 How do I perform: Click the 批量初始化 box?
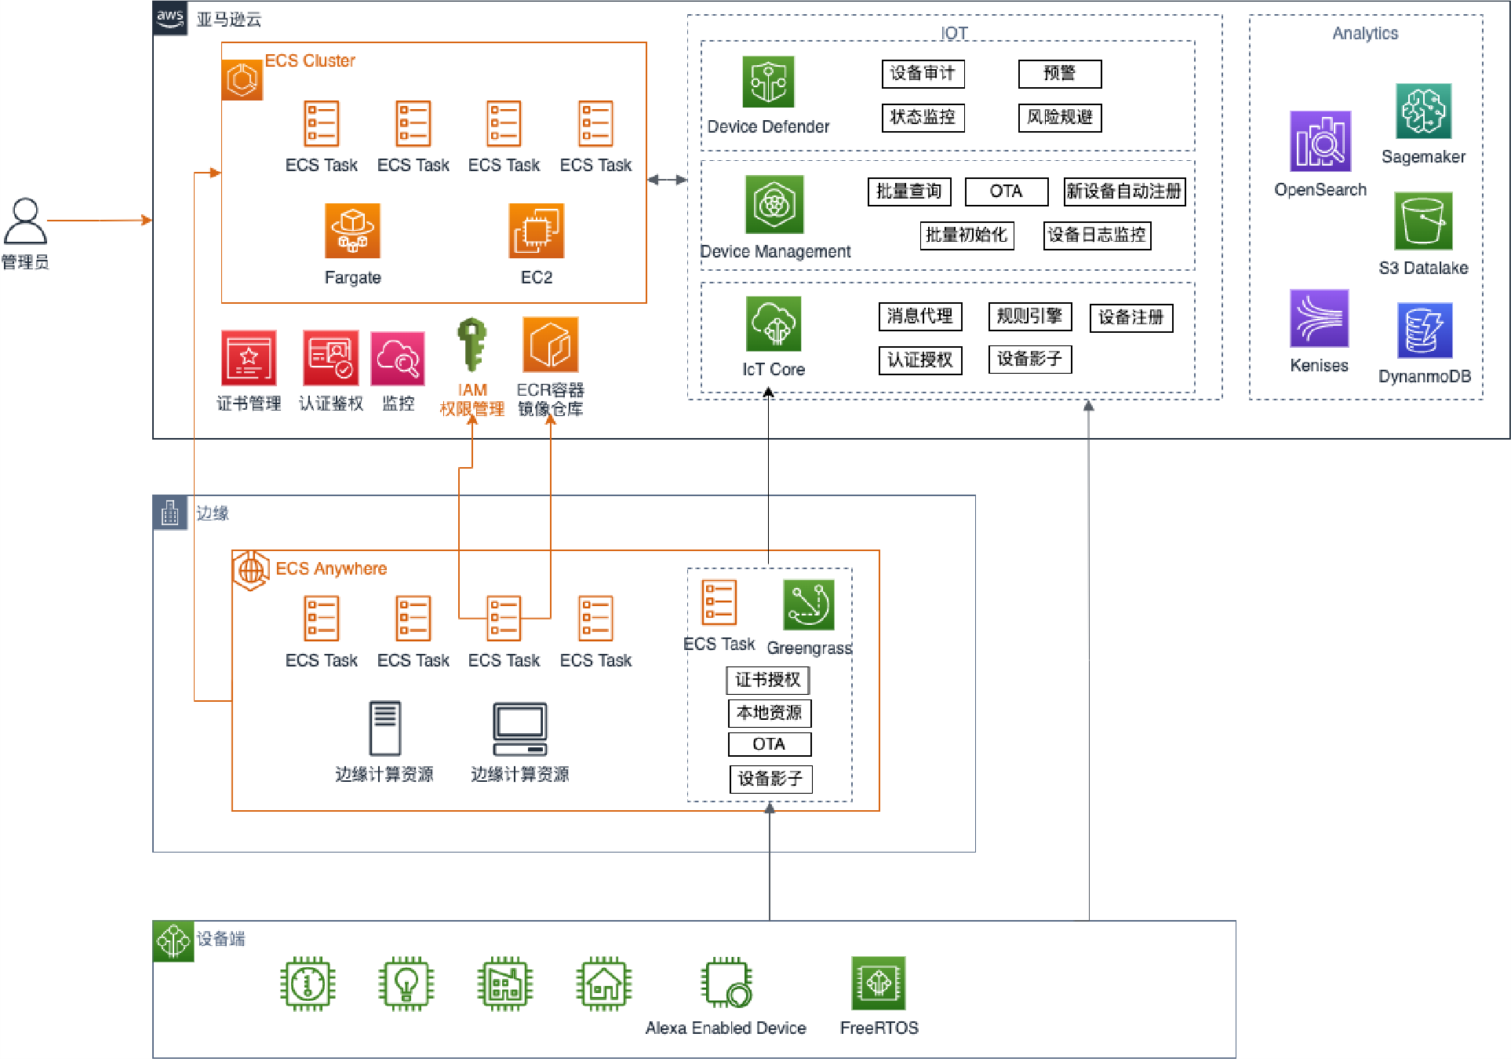(967, 236)
